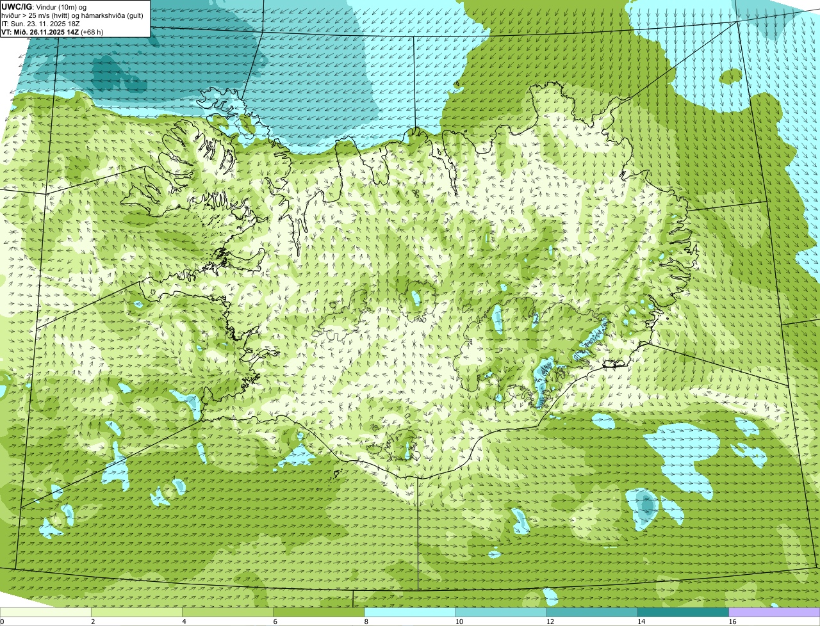Click the 12–14 m/s teal colorbar segment
Screen dimensions: 820x626
coord(592,612)
